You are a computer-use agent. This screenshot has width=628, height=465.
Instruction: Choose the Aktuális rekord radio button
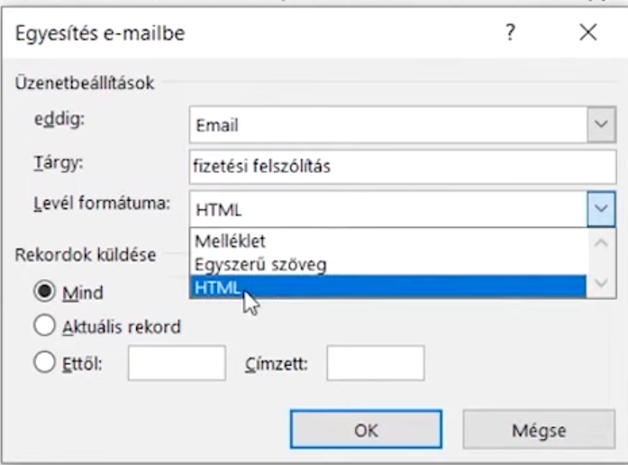(44, 326)
